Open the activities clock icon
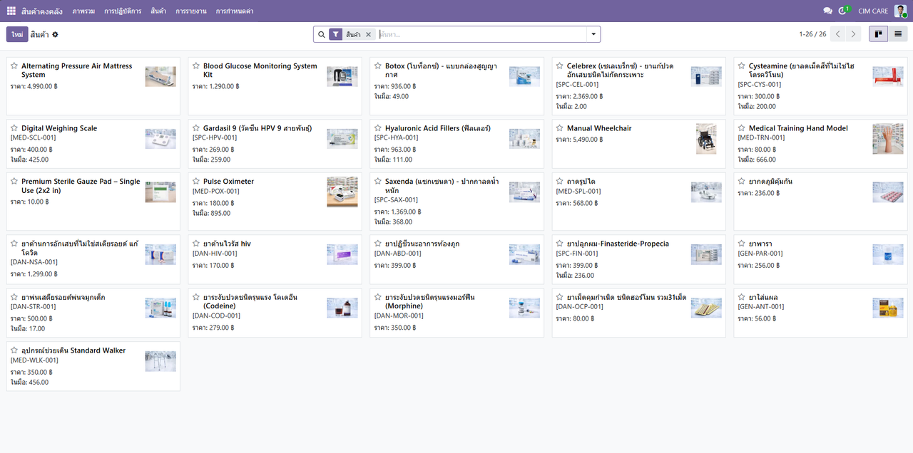The width and height of the screenshot is (913, 453). click(x=844, y=11)
